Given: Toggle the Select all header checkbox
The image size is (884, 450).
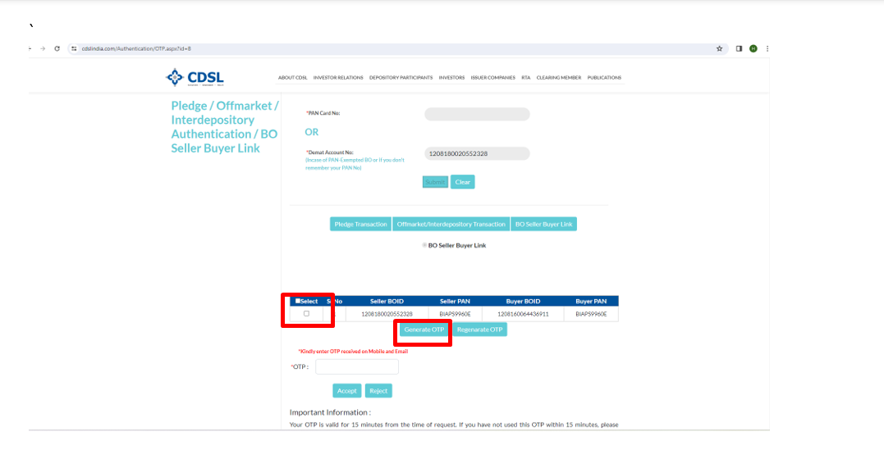Looking at the screenshot, I should point(298,301).
